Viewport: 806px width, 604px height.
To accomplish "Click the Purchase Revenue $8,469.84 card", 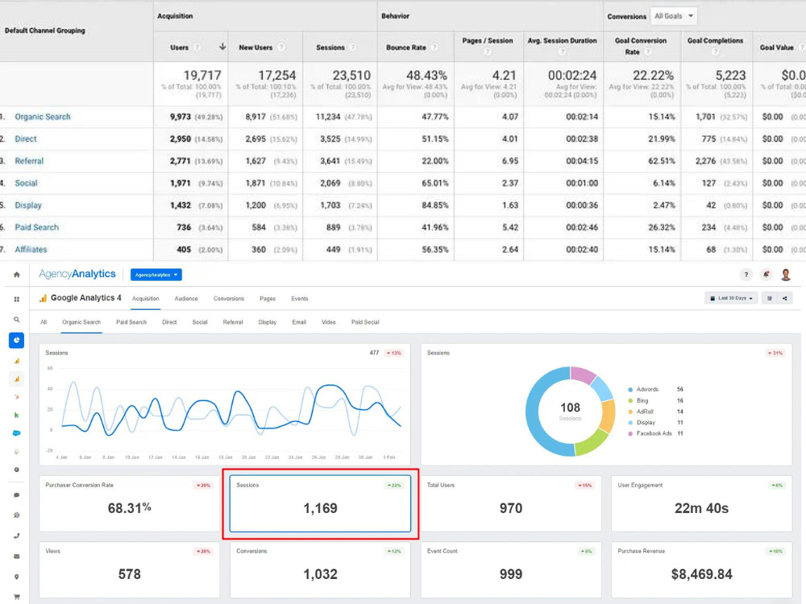I will point(702,570).
